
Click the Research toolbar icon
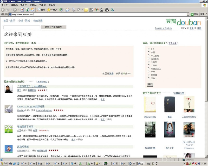pyautogui.click(x=102, y=10)
